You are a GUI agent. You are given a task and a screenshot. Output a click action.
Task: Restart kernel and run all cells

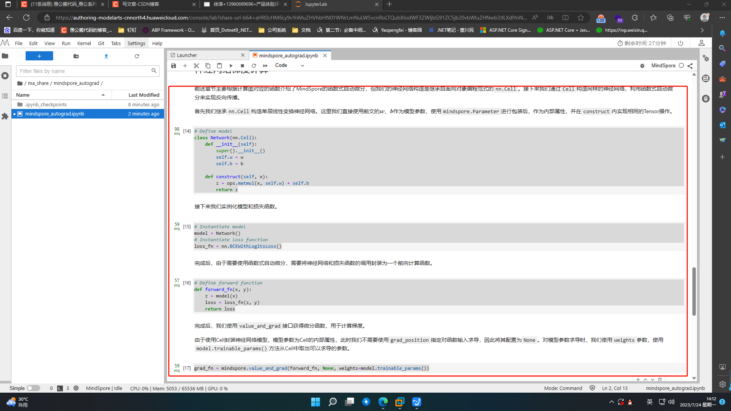[x=265, y=66]
